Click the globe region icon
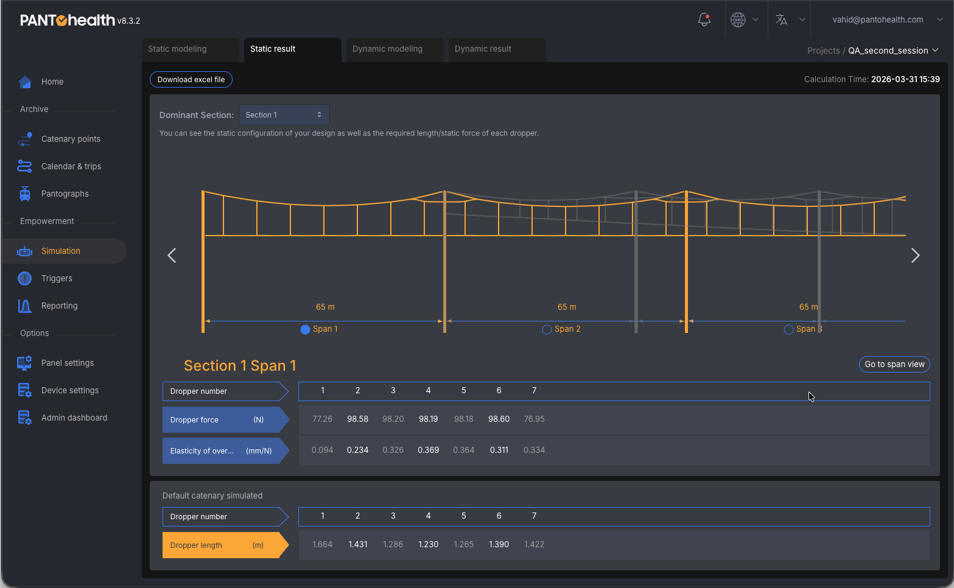The height and width of the screenshot is (588, 954). coord(738,19)
